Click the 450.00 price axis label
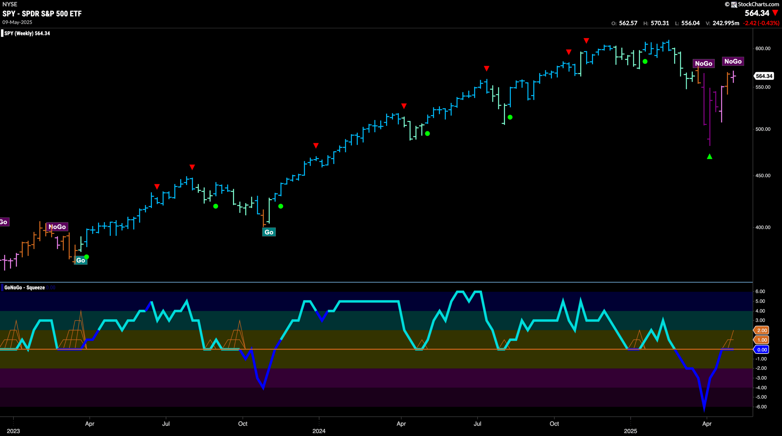 [x=763, y=176]
